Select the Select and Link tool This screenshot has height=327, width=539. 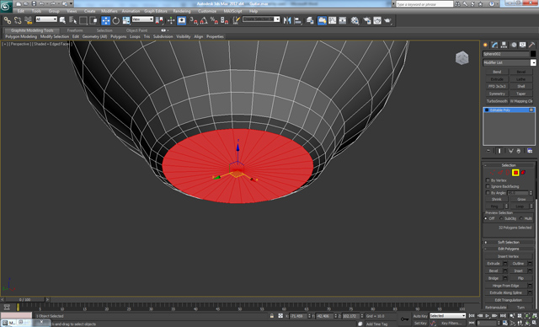pos(8,20)
